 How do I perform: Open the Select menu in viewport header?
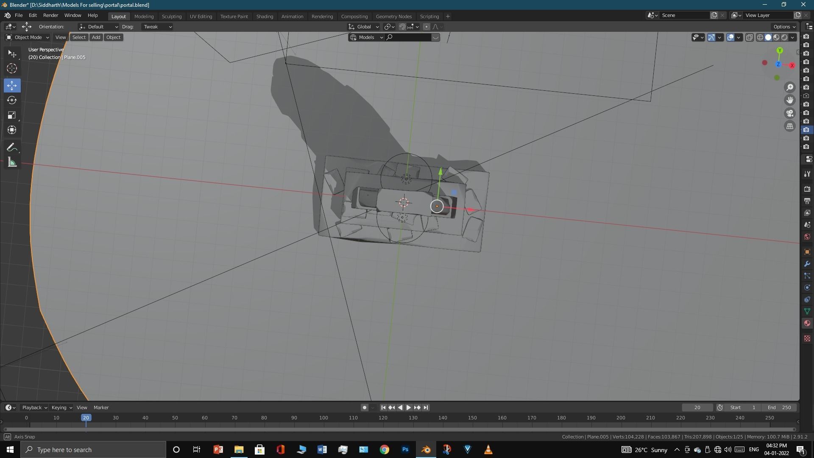(x=79, y=37)
